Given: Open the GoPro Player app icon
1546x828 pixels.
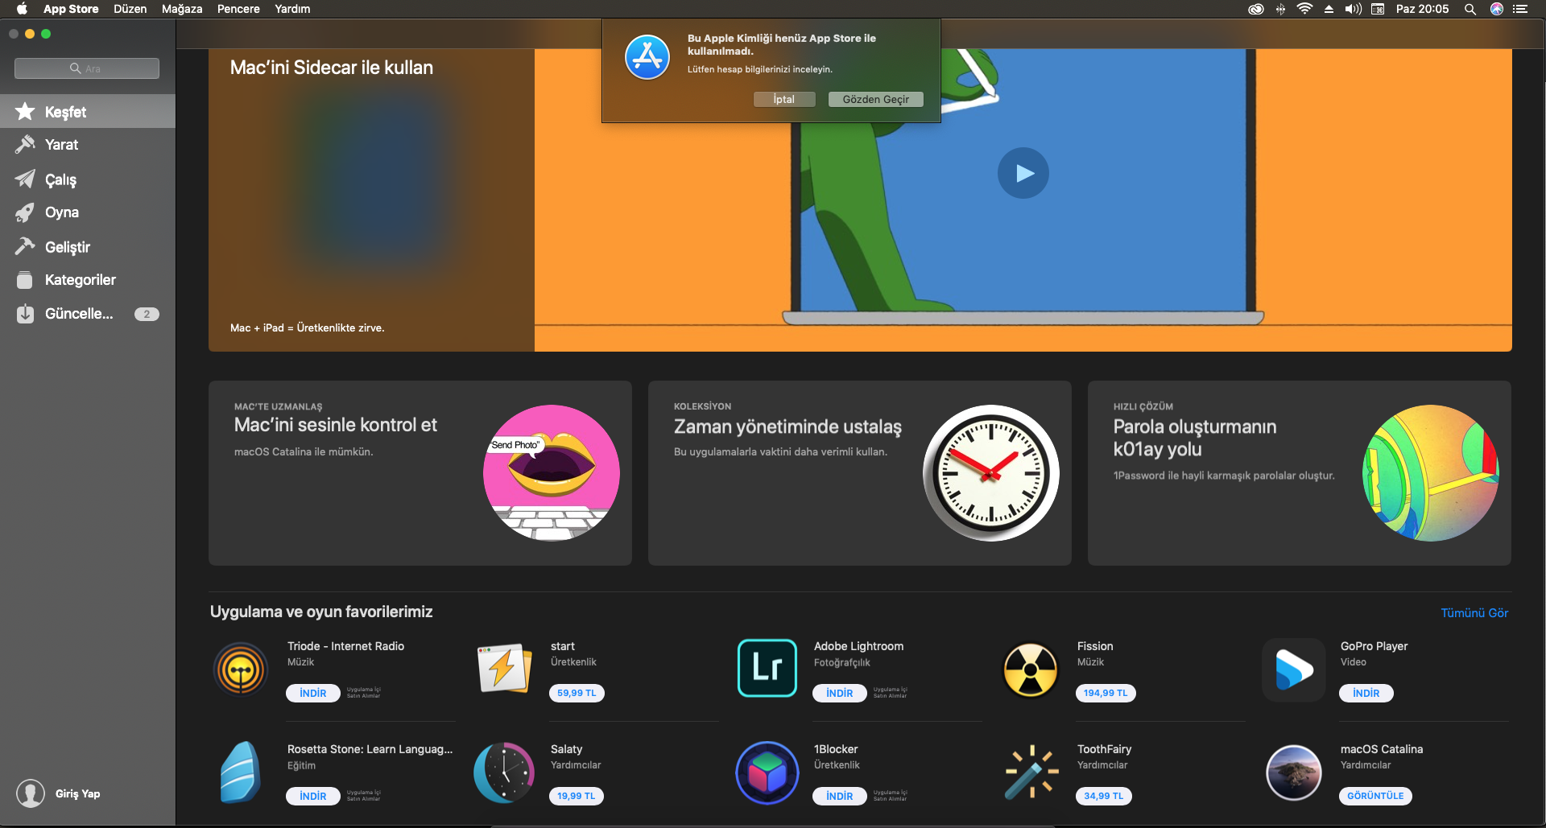Looking at the screenshot, I should pyautogui.click(x=1294, y=669).
